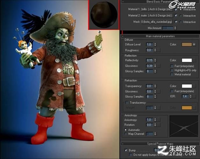Click the Mix Amount spinner arrows
Image resolution: width=200 pixels, height=159 pixels.
[175, 28]
